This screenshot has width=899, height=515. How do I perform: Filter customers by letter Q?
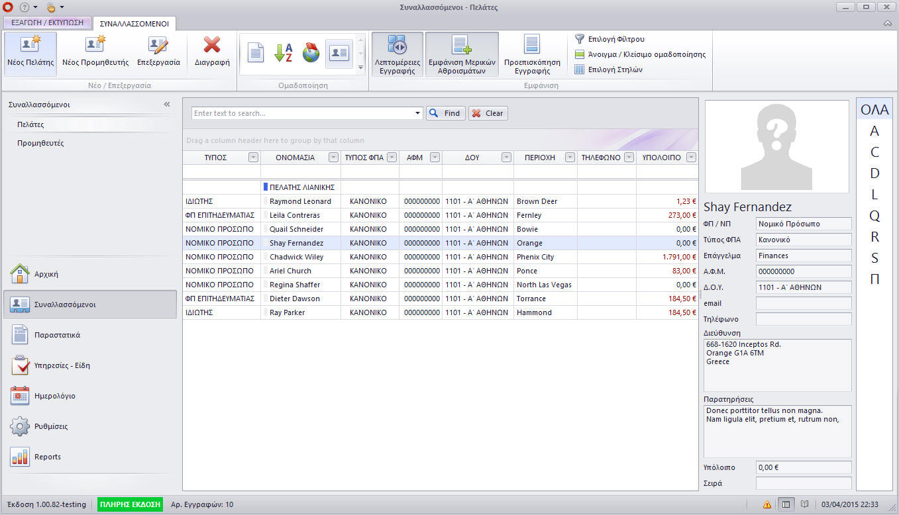(874, 216)
